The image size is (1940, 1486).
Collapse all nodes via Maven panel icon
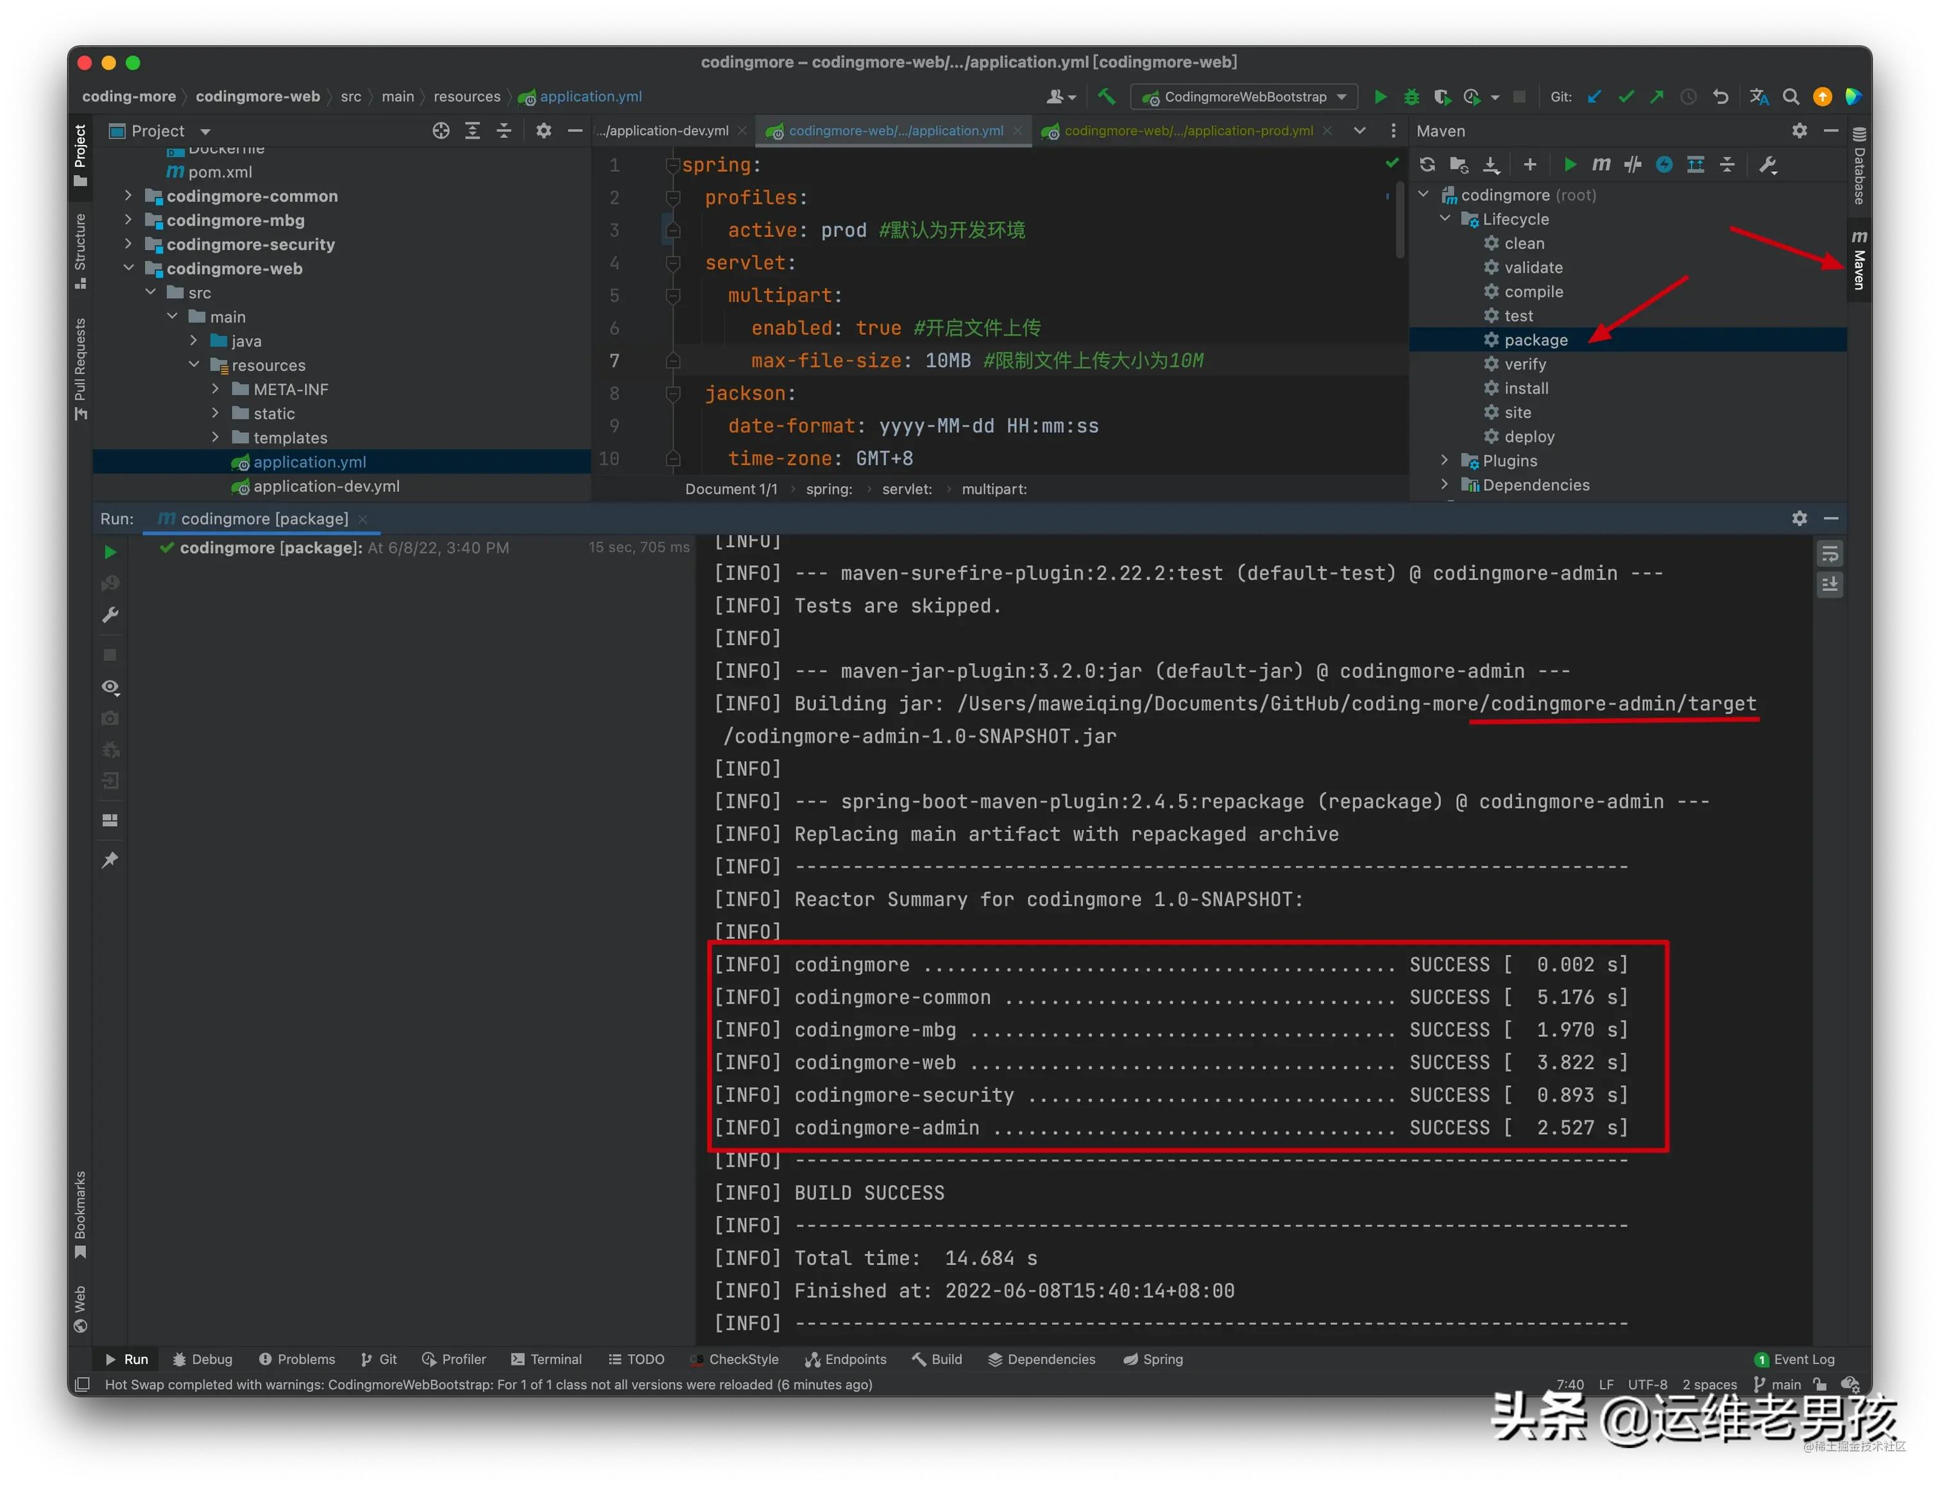(1728, 164)
